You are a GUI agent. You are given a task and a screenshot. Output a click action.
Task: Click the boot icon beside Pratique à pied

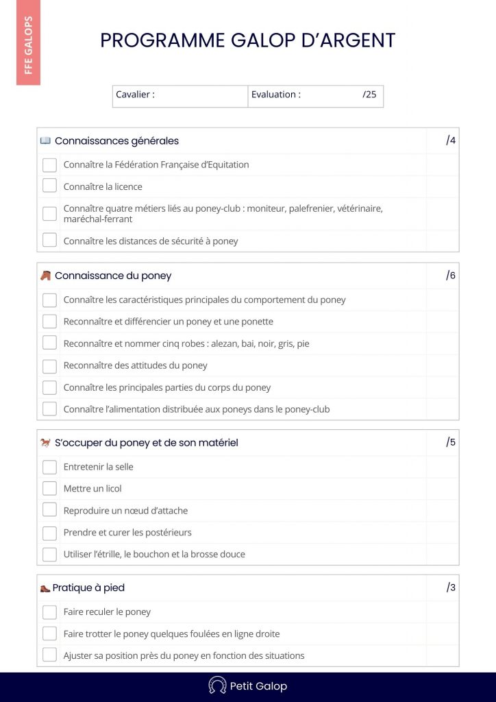45,588
